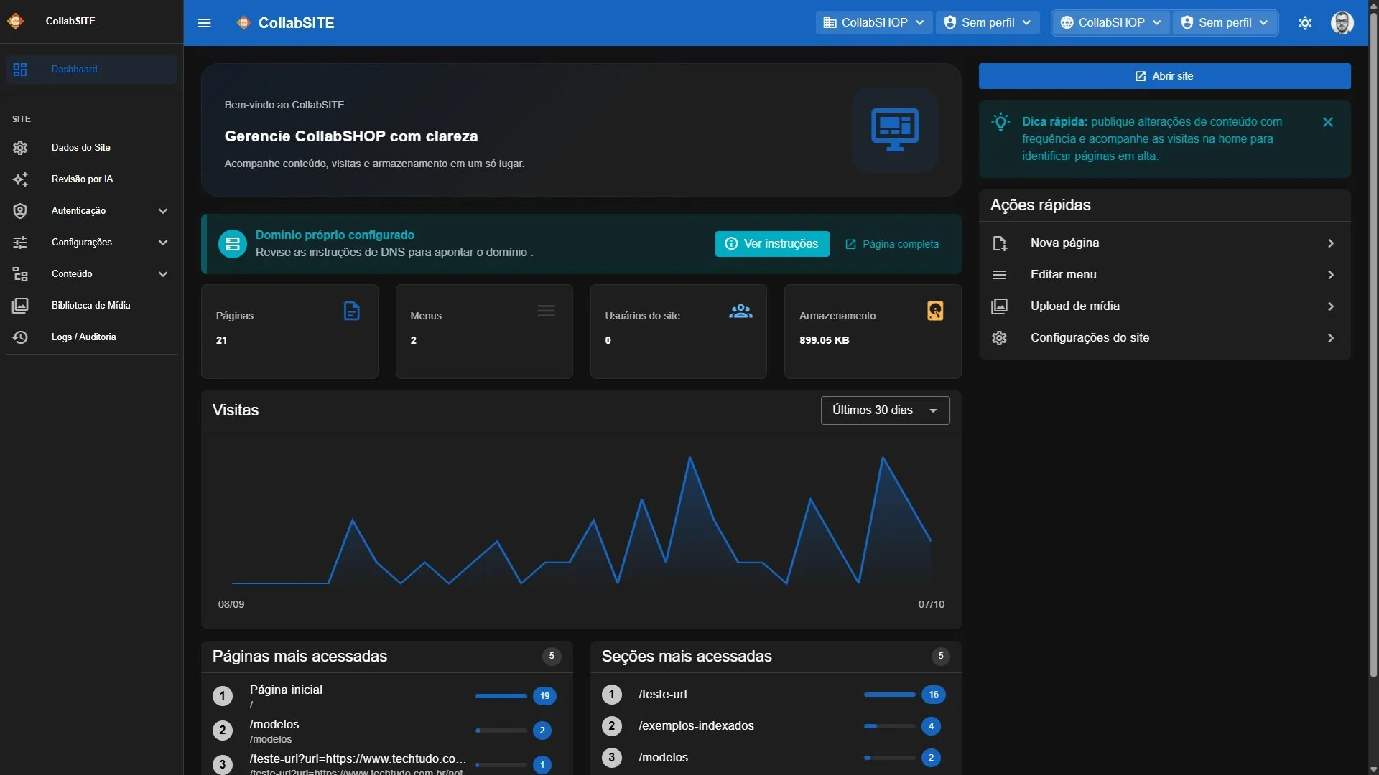The height and width of the screenshot is (775, 1379).
Task: Select Nova página quick action
Action: click(x=1164, y=243)
